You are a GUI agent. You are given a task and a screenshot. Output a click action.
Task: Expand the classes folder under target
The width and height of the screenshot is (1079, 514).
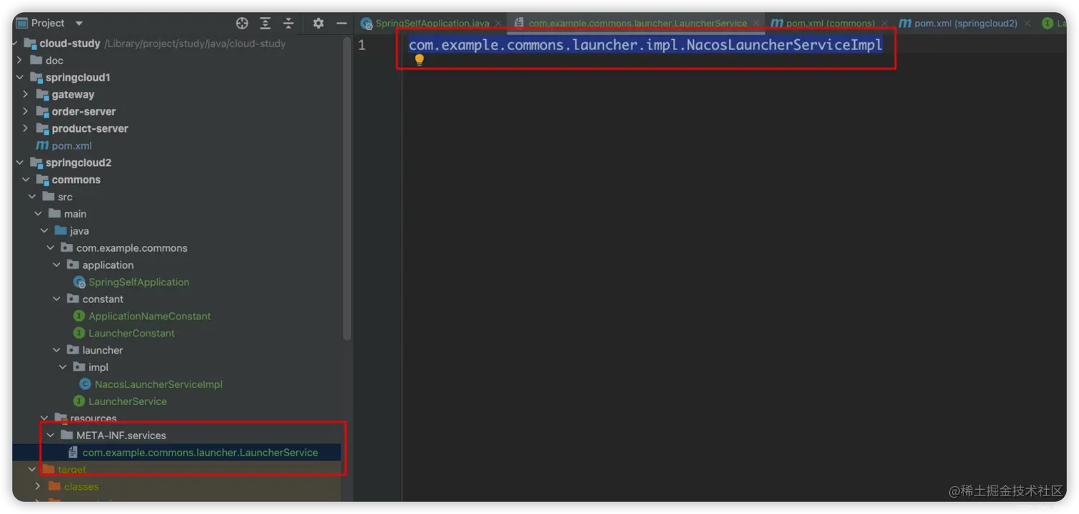38,487
